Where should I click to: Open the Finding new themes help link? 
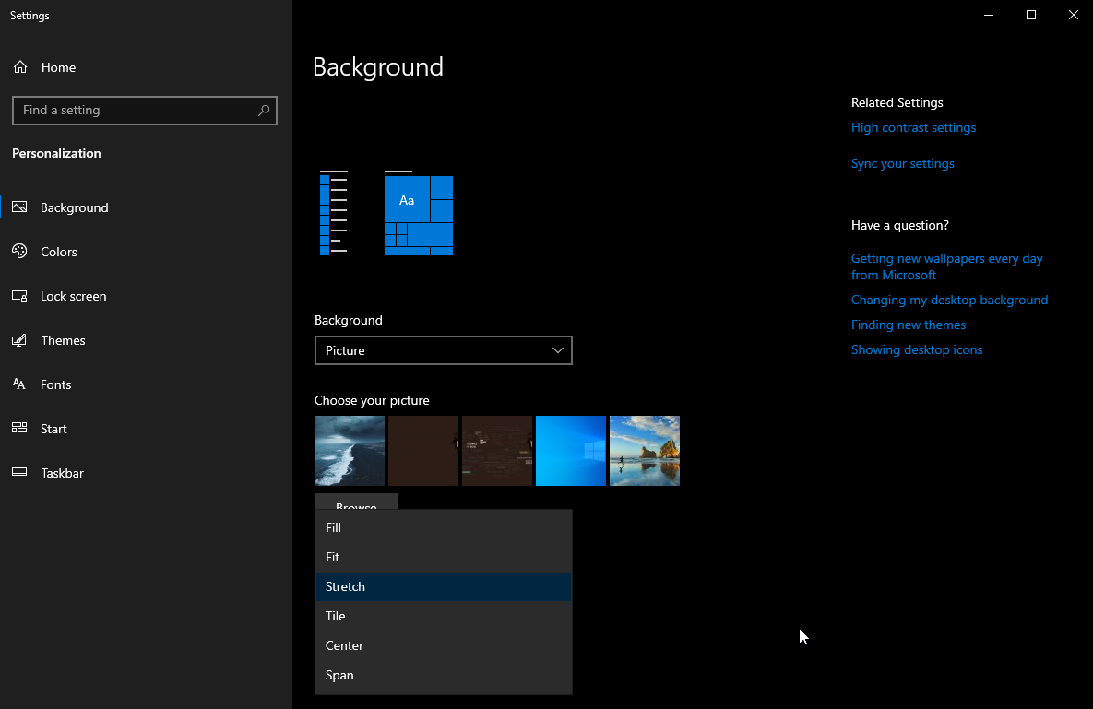click(908, 325)
